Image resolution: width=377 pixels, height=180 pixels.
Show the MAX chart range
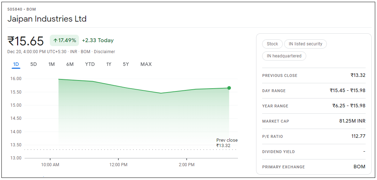[146, 64]
